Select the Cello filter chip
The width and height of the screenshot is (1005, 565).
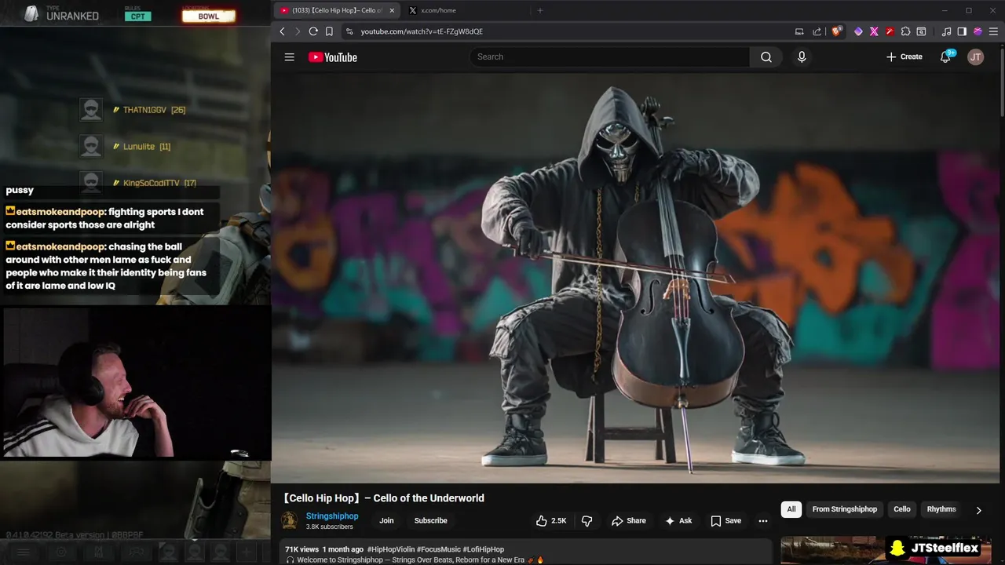click(902, 509)
